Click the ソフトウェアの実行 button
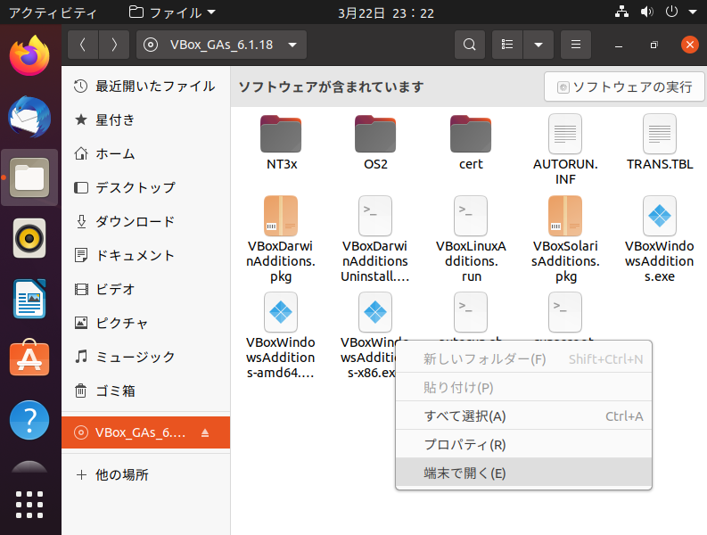This screenshot has height=535, width=707. coord(624,86)
